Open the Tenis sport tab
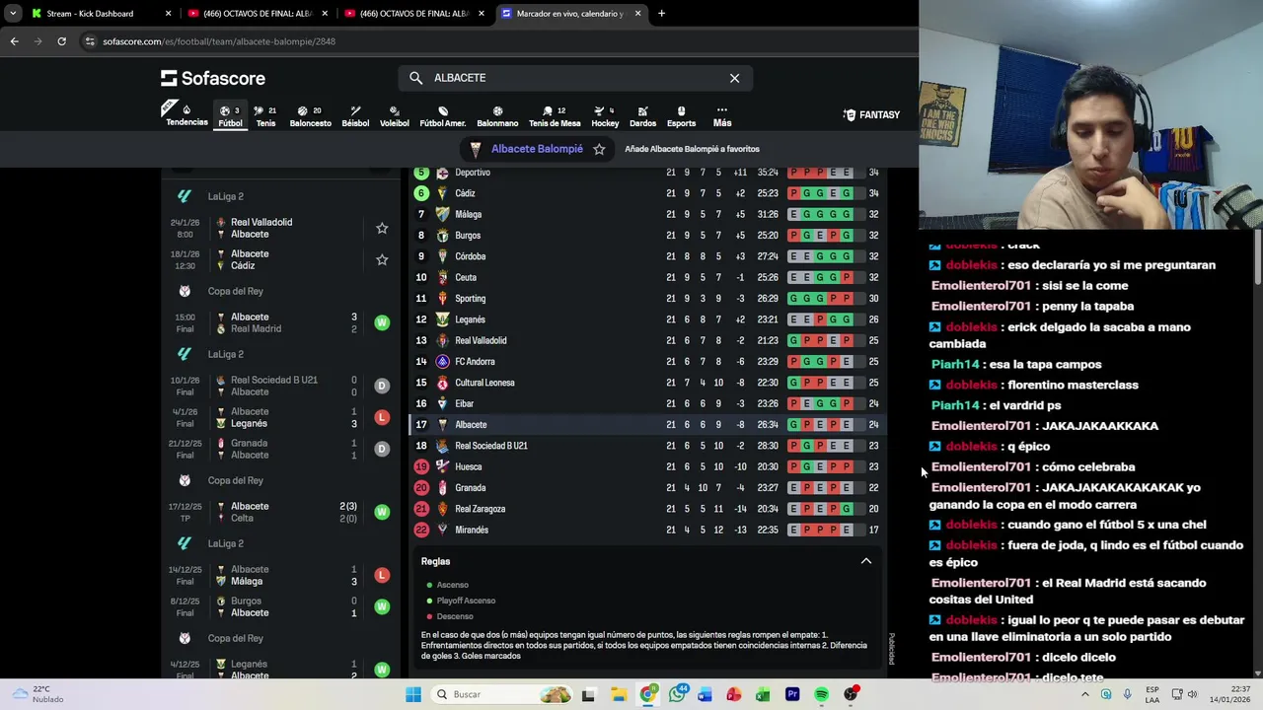The width and height of the screenshot is (1263, 710). coord(265,116)
